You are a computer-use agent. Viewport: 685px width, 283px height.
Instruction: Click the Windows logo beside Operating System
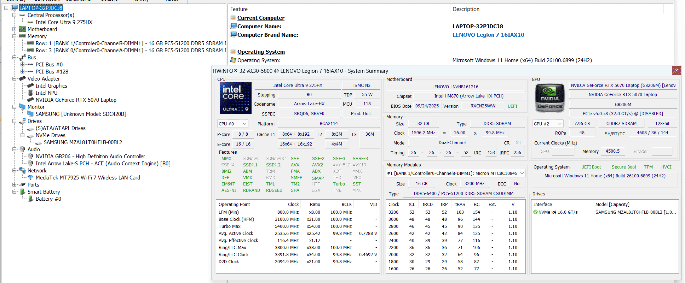point(233,60)
